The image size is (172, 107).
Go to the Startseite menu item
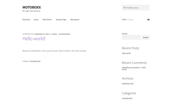click(26, 19)
